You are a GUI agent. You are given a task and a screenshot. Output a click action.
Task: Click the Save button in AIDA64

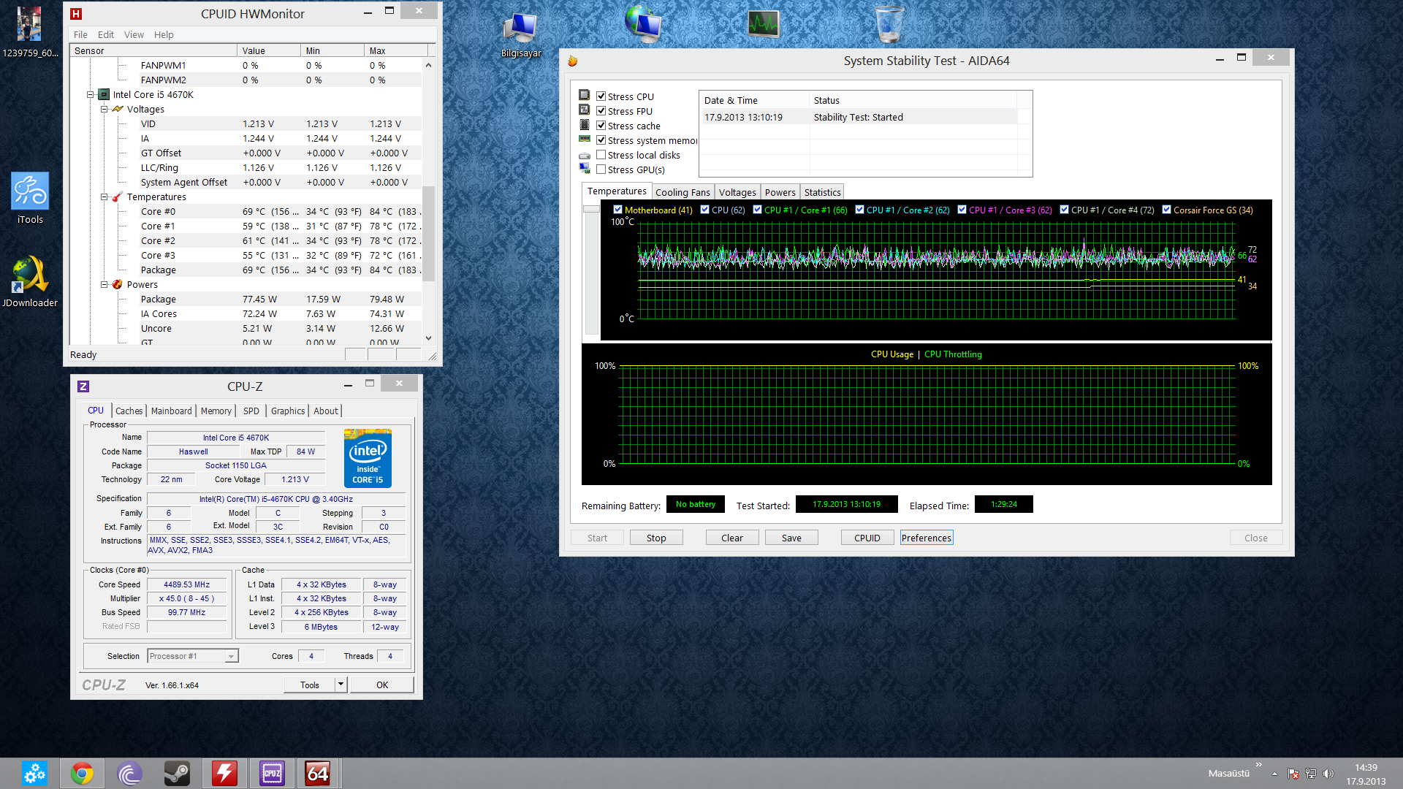click(x=791, y=538)
